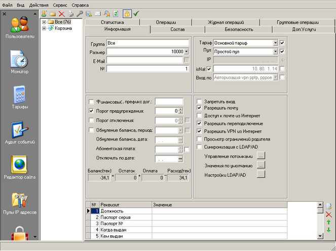Viewport: 336px width, 251px height.
Task: Click the Управление потомками ellipsis button
Action: (261, 156)
